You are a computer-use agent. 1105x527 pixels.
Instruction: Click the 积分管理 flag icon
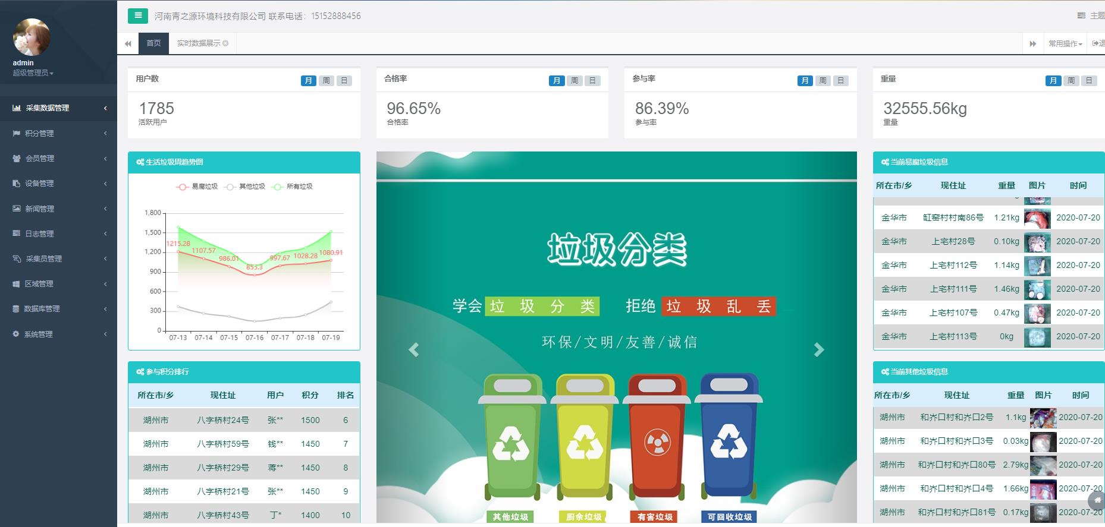(x=17, y=133)
